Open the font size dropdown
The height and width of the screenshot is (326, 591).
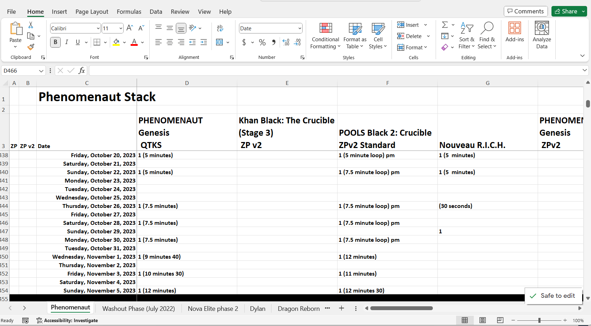coord(121,29)
